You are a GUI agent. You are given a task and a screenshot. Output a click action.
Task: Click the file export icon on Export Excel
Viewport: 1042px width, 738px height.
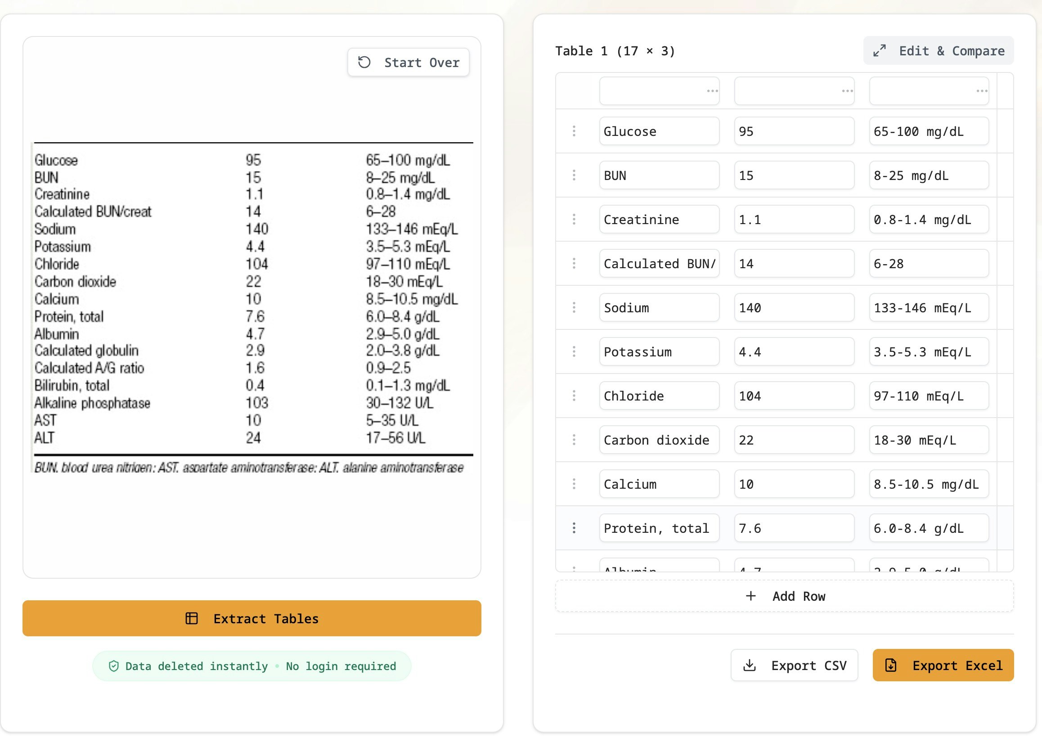pyautogui.click(x=891, y=665)
